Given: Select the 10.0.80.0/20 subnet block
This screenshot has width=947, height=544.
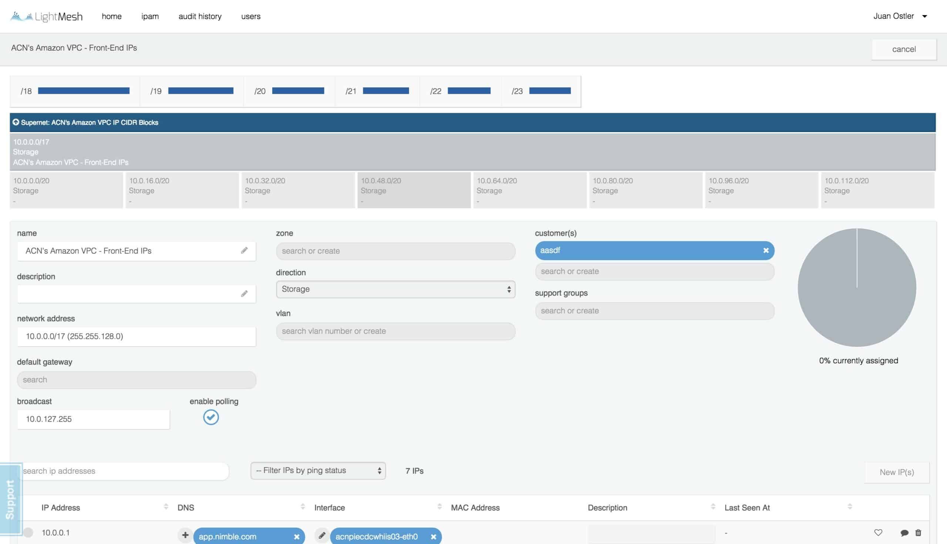Looking at the screenshot, I should 646,190.
